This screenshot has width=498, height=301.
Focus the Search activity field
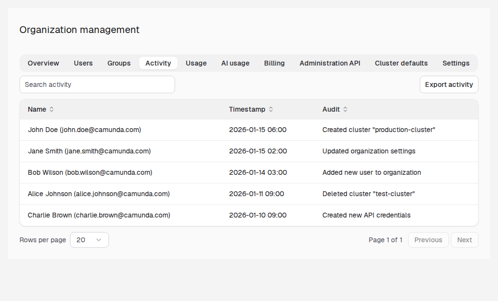97,84
